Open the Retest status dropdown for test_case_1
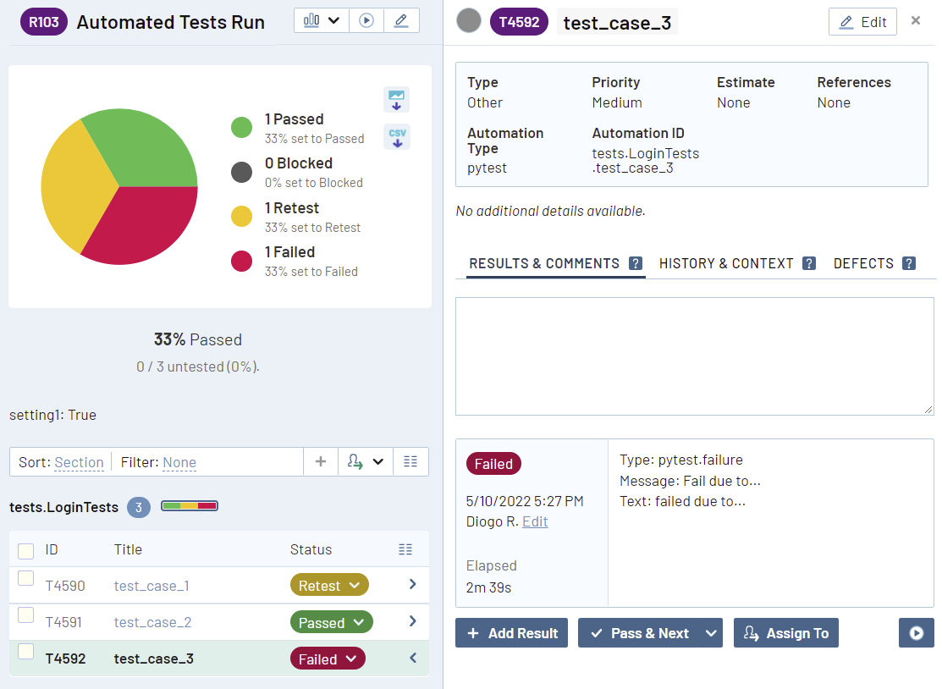 pyautogui.click(x=329, y=586)
